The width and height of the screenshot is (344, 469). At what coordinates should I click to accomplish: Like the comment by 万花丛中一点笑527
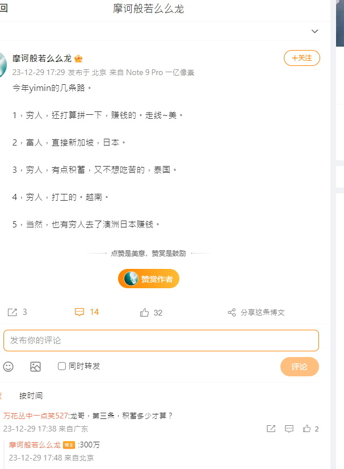(307, 429)
